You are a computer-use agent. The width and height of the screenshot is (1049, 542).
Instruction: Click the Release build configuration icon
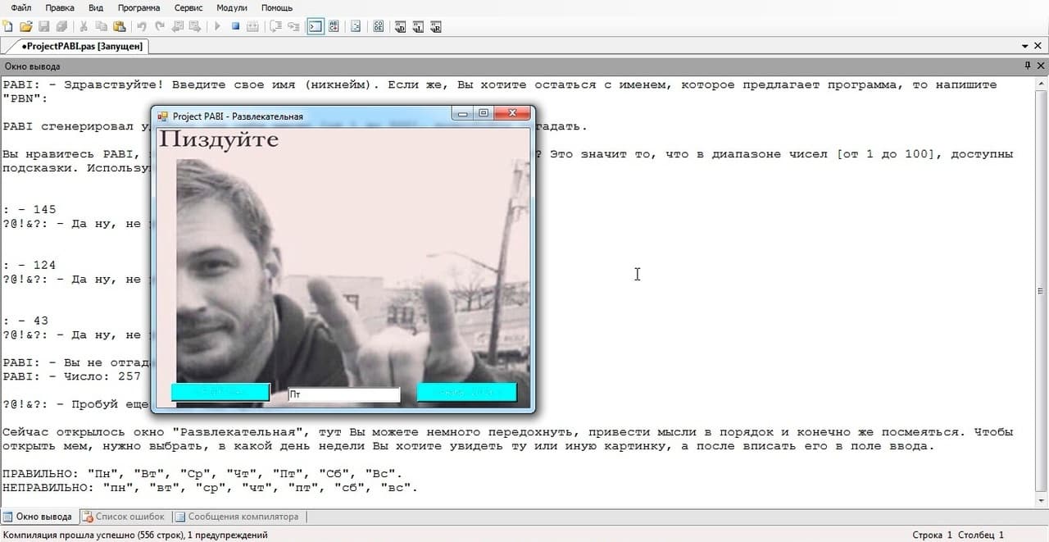436,26
